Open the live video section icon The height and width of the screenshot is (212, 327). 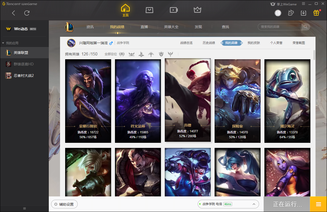(x=174, y=10)
